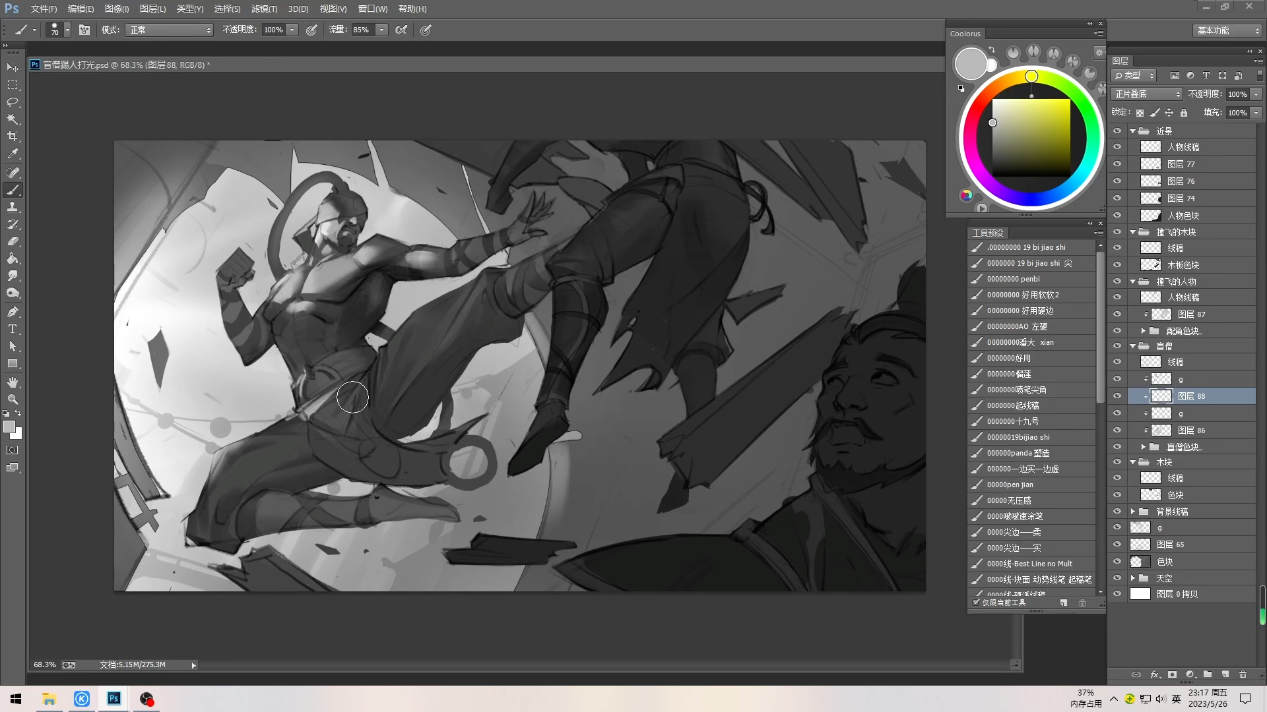This screenshot has height=712, width=1267.
Task: Click the Coolorus saturation square picker
Action: point(992,123)
